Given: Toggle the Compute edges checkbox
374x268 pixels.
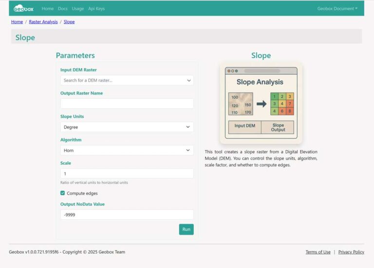Looking at the screenshot, I should click(63, 193).
